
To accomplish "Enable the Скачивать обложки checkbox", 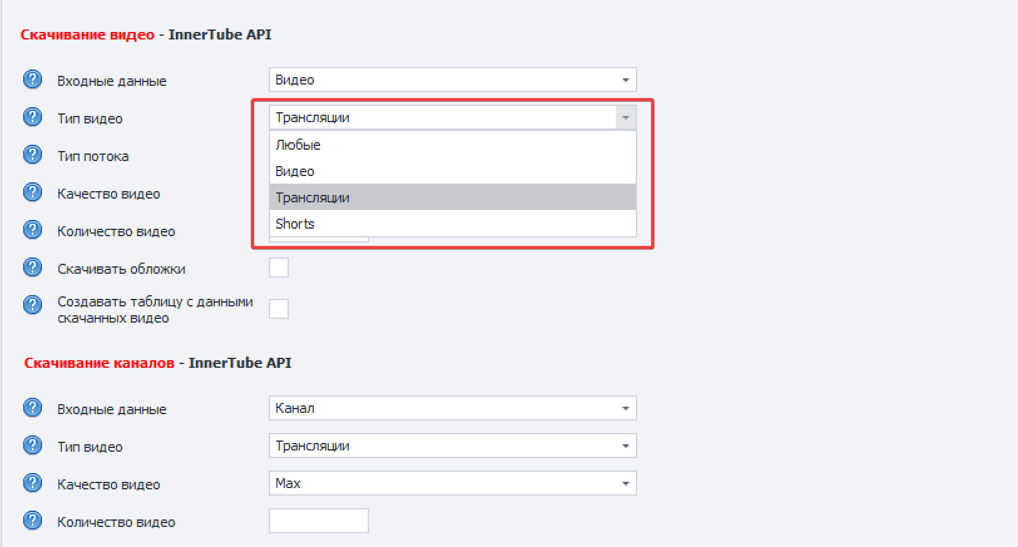I will 279,268.
